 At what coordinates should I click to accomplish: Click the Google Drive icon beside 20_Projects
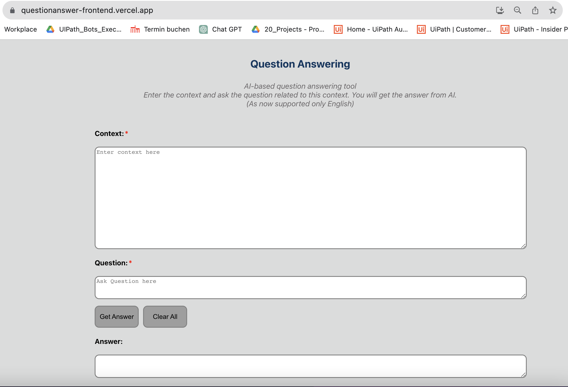pos(256,29)
